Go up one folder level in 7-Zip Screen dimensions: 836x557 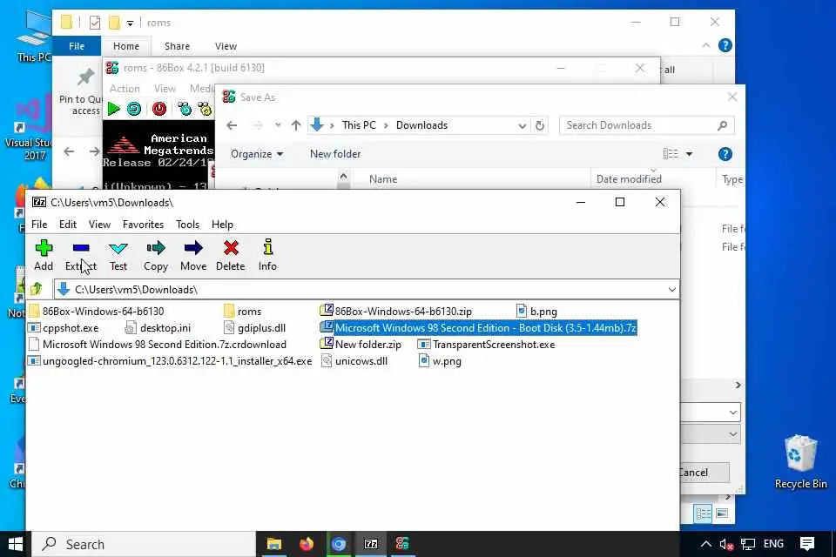point(37,289)
